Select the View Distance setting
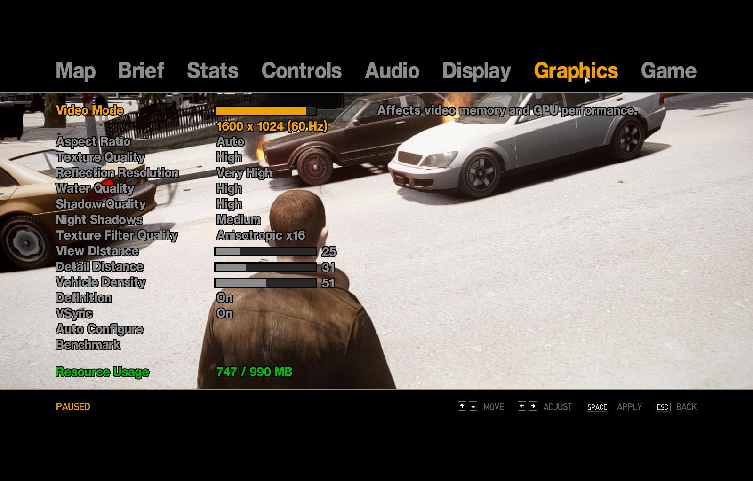Screen dimensions: 753x481 click(x=97, y=251)
